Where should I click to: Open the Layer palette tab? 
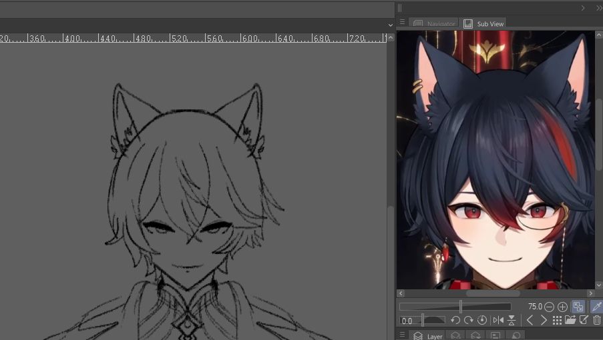click(427, 336)
